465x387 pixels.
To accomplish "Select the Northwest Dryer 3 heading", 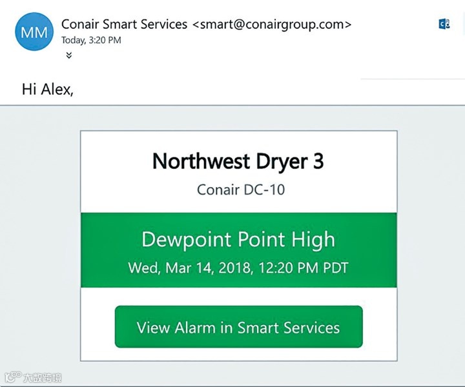I will coord(238,161).
